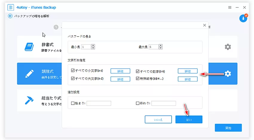Open the hamburger menu in title bar
Image resolution: width=254 pixels, height=140 pixels.
(229, 7)
